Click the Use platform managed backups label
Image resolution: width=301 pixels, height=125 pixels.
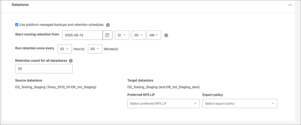coord(61,25)
